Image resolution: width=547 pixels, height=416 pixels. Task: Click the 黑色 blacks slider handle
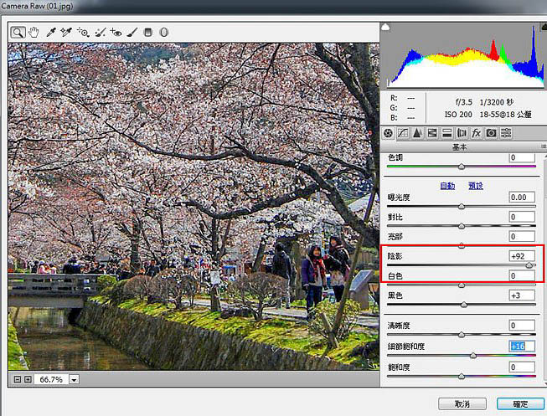(x=463, y=305)
